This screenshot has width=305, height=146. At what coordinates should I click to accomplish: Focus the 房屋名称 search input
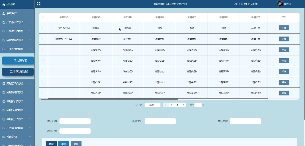75,121
